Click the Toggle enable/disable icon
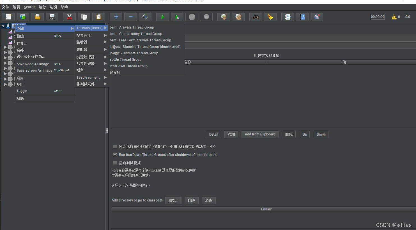This screenshot has width=416, height=230. pos(145,17)
